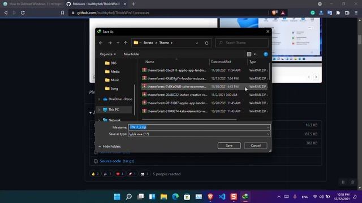Click heart reaction on GitHub release
This screenshot has height=203, width=362.
pyautogui.click(x=120, y=174)
